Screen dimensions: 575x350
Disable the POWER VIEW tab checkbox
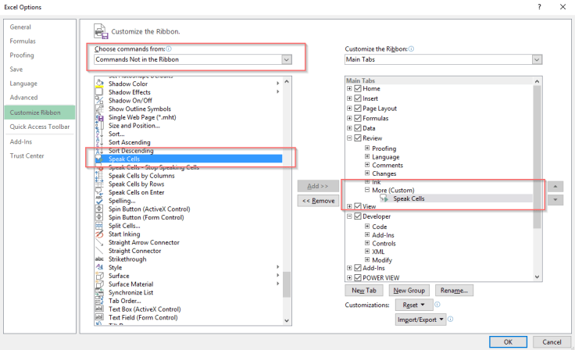coord(358,277)
